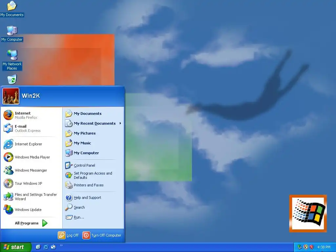The height and width of the screenshot is (252, 336).
Task: Click Safely Remove Hardware tray icon
Action: pyautogui.click(x=300, y=247)
